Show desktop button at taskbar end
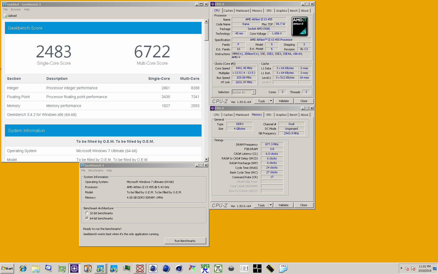 435,269
